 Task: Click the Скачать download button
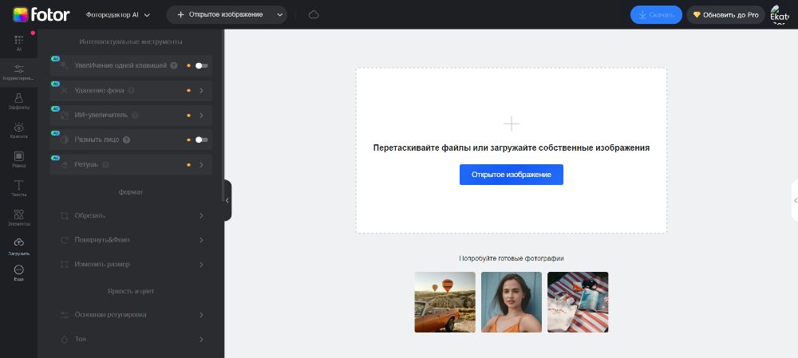[x=656, y=14]
